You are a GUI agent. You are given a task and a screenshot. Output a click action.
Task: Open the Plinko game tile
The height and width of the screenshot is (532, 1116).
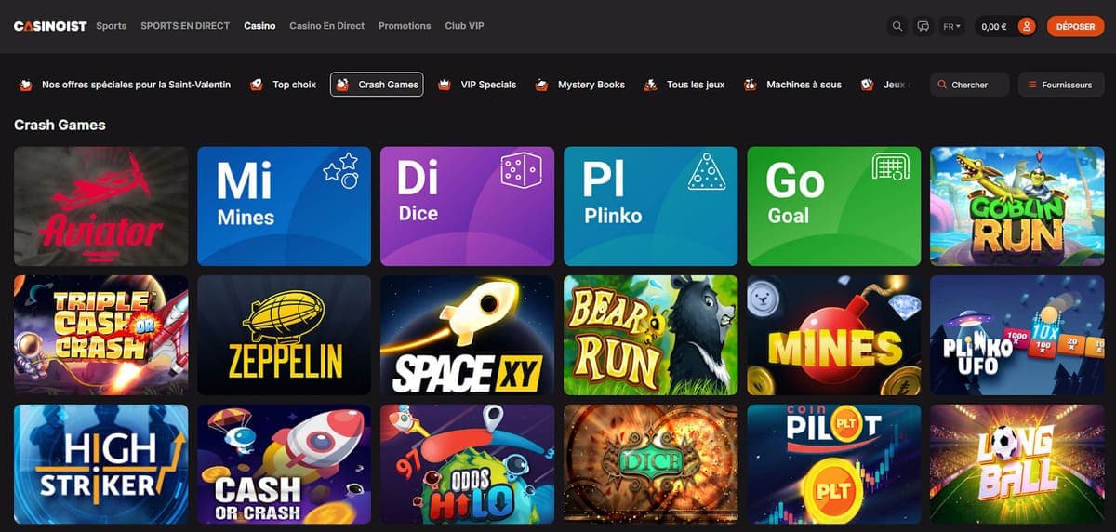650,206
